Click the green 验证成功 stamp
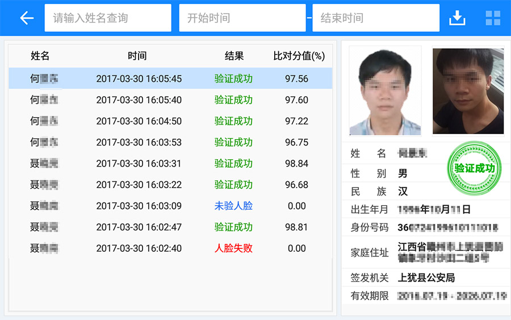511x320 pixels. 474,168
